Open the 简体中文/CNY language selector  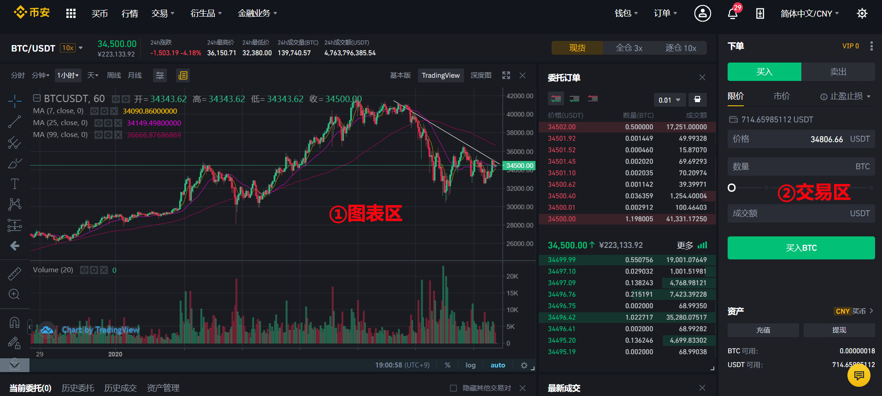pos(810,13)
